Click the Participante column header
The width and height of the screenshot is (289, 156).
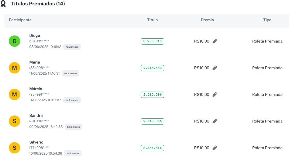point(20,20)
